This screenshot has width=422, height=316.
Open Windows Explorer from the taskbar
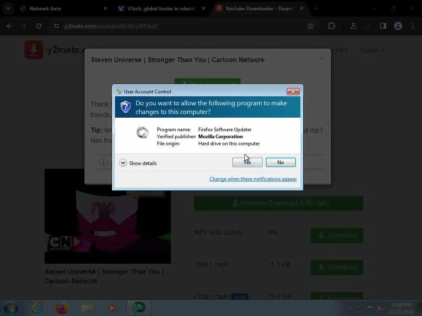point(87,308)
